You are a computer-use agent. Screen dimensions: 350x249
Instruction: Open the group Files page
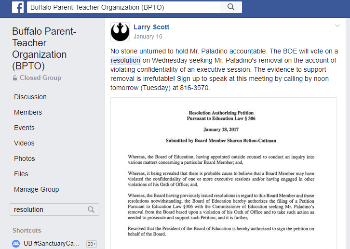coord(21,174)
